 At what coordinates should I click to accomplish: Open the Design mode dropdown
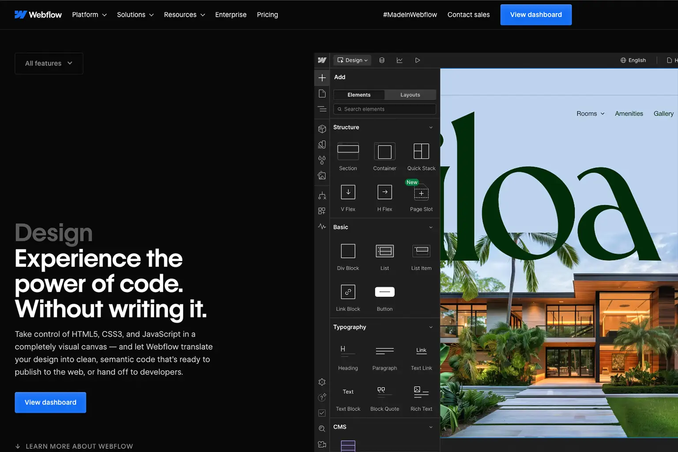pyautogui.click(x=352, y=60)
